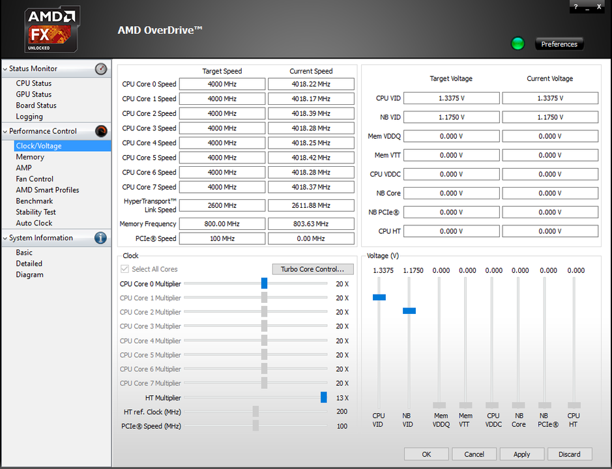Open the Stability Test page
The height and width of the screenshot is (469, 612).
pos(35,212)
